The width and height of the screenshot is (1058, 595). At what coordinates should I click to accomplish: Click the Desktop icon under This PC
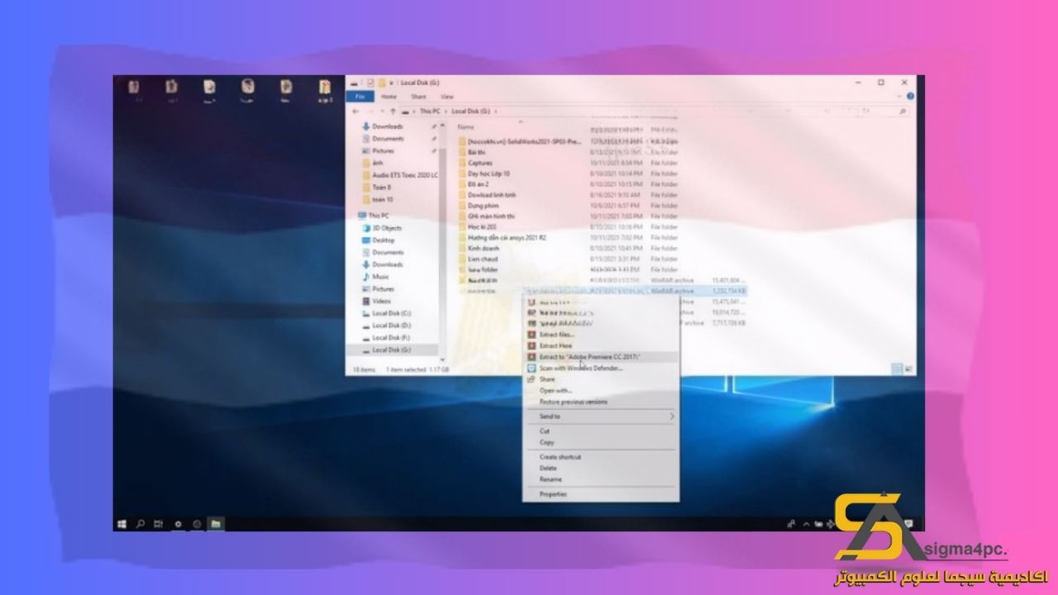[x=366, y=240]
